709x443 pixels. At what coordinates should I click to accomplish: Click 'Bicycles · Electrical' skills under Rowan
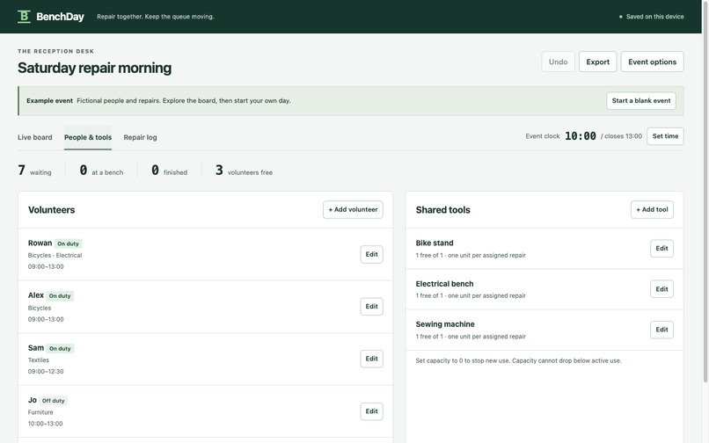[x=55, y=255]
